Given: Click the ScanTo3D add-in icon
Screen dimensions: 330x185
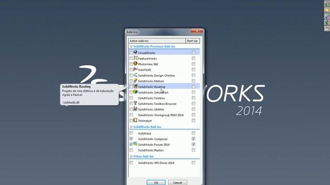Looking at the screenshot, I should 135,69.
